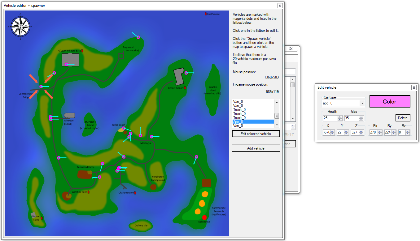Viewport: 420px width, 241px height.
Task: Click the Rx field showing 270
Action: click(x=374, y=132)
